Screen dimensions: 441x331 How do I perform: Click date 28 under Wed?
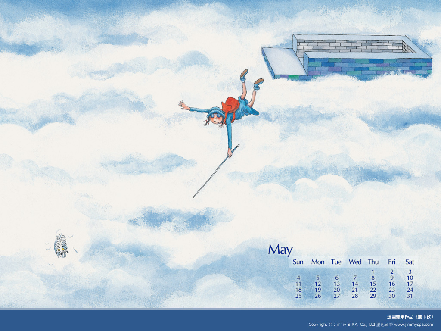point(355,296)
